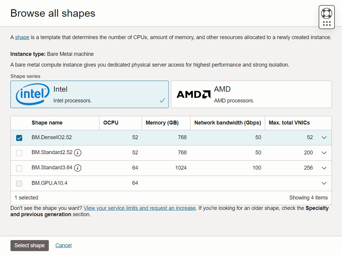Expand details for BM.Standard2.52 row
Image resolution: width=342 pixels, height=255 pixels.
coord(324,153)
